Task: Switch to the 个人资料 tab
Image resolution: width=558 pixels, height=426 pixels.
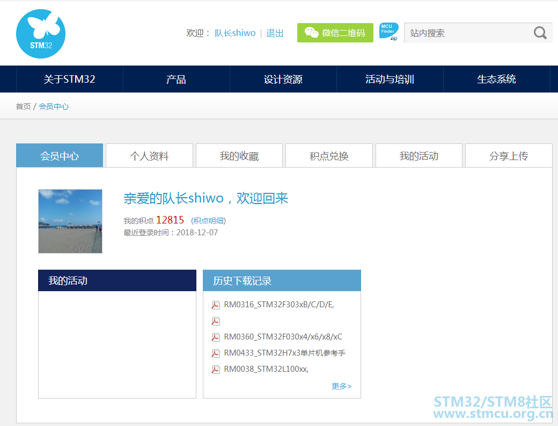Action: (150, 156)
